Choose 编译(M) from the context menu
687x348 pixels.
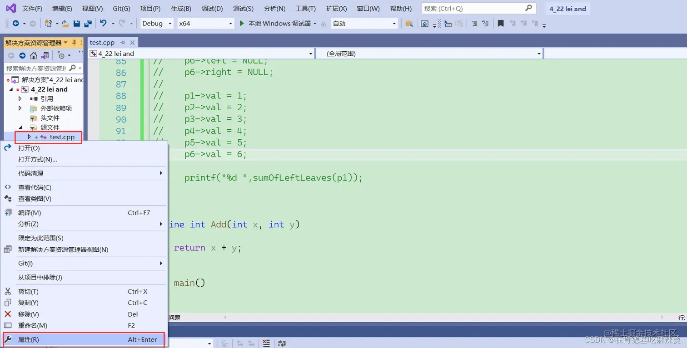(85, 213)
